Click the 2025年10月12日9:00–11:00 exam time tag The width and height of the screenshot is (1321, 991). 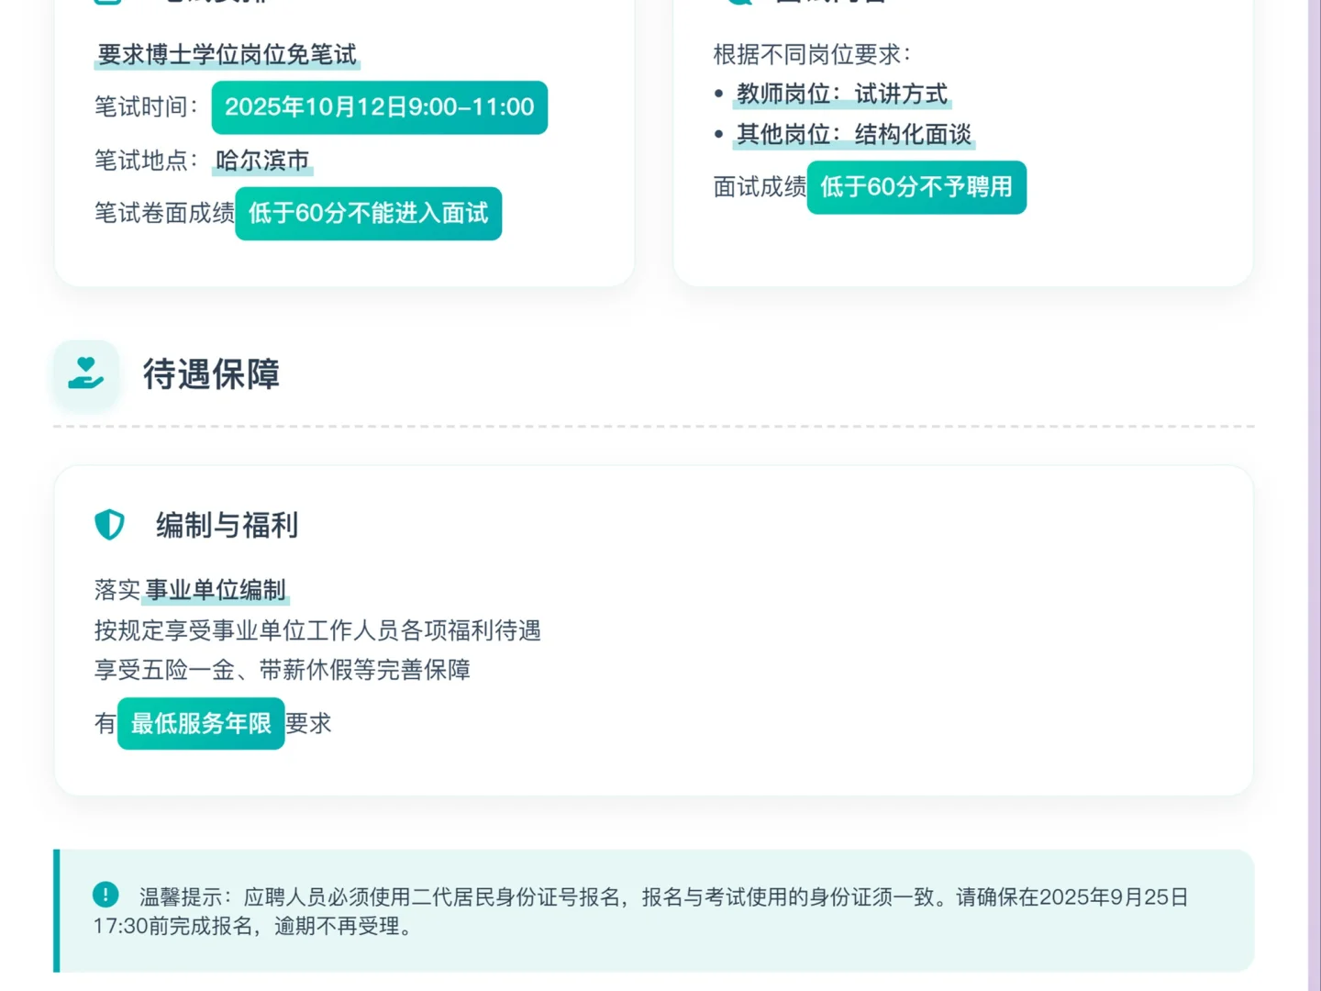[379, 107]
